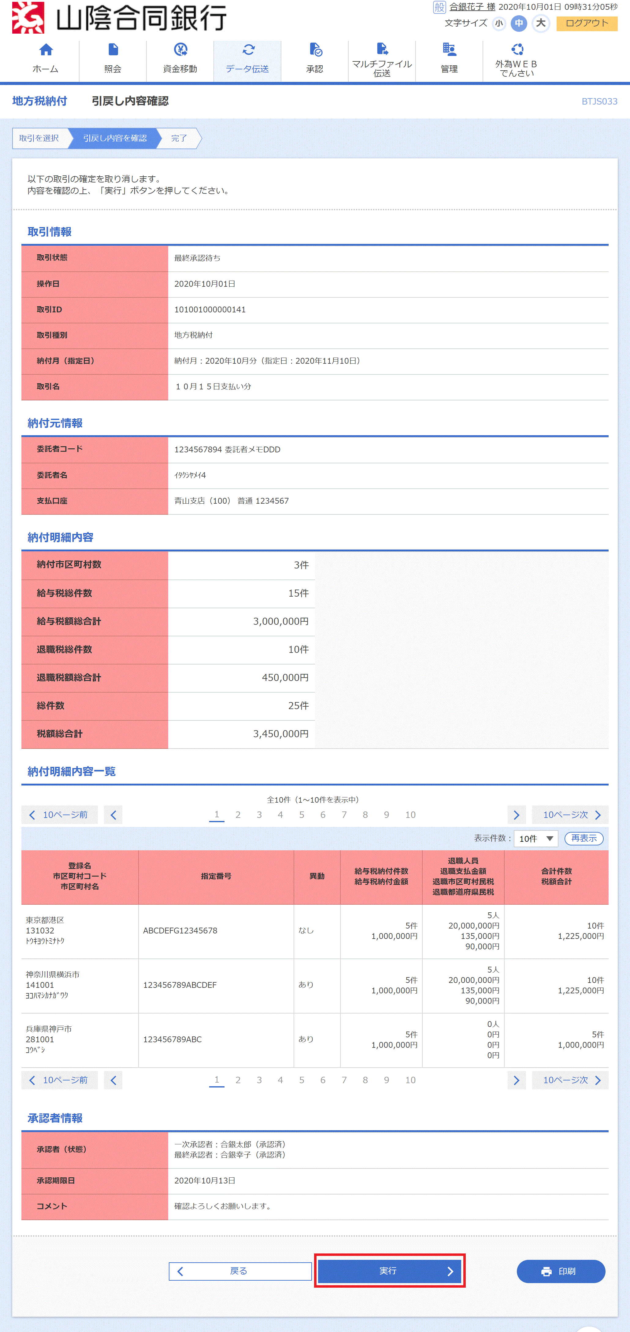Set font size to 大
Viewport: 630px width, 1332px height.
coord(540,23)
